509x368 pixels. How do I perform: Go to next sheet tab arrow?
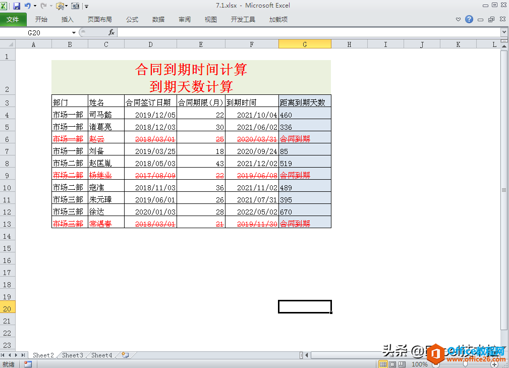(16, 355)
